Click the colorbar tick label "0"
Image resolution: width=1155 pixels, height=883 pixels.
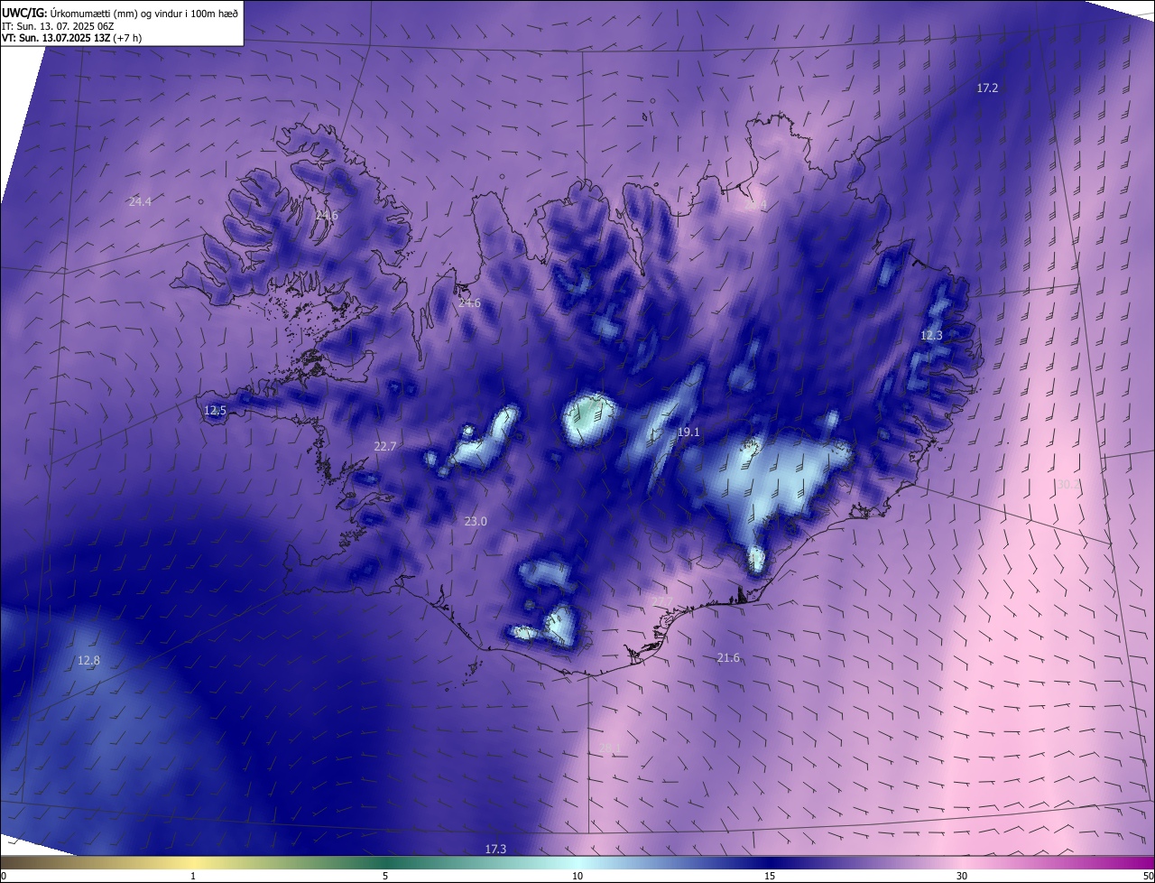[x=4, y=876]
